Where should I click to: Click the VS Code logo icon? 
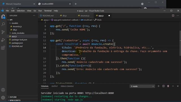point(2,11)
